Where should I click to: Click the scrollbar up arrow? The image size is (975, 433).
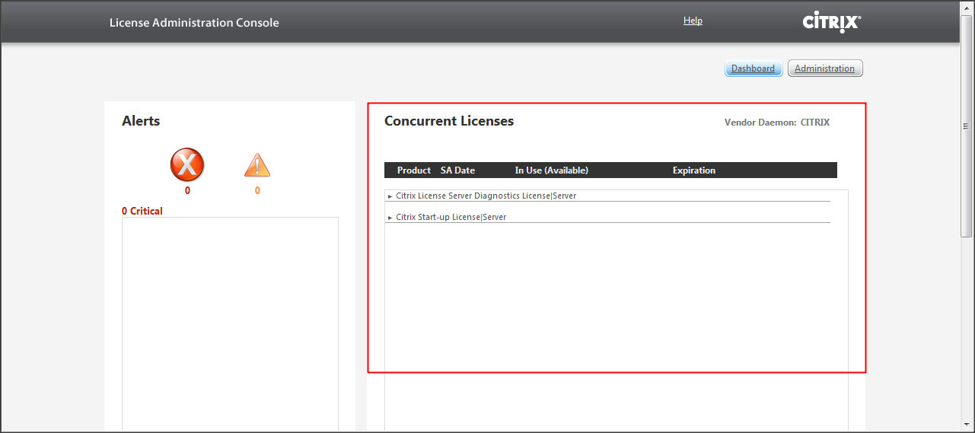pos(967,7)
